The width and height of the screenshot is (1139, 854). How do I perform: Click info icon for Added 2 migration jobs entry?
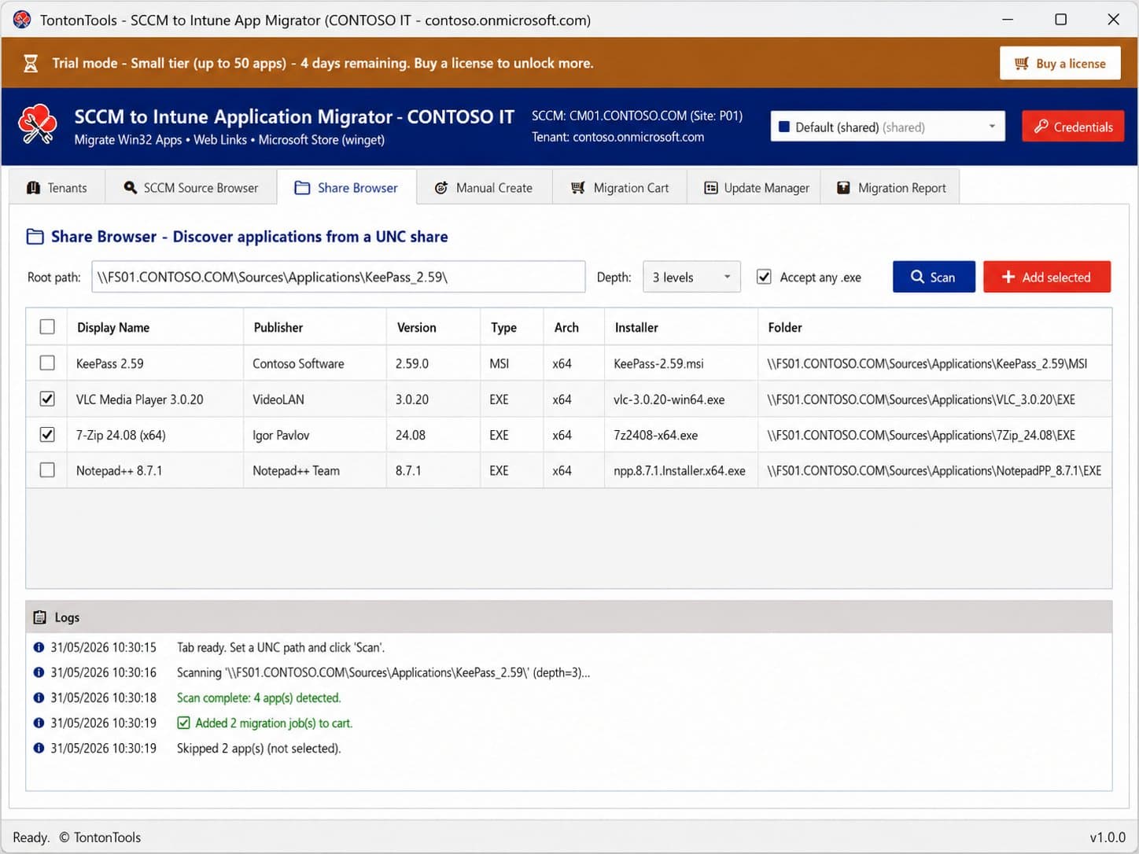39,723
